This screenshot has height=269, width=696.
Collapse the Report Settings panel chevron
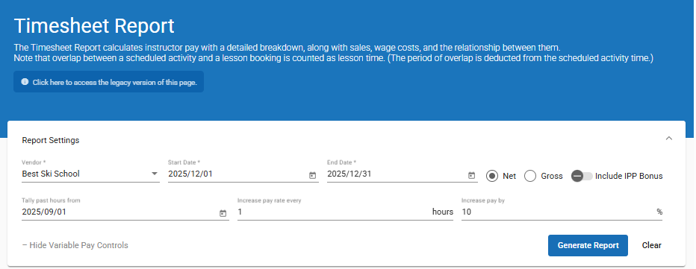[x=669, y=139]
